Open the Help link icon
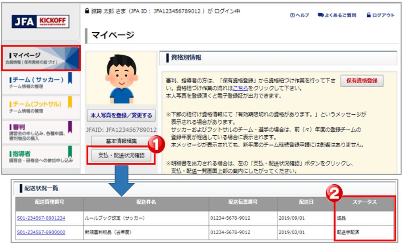 click(293, 15)
